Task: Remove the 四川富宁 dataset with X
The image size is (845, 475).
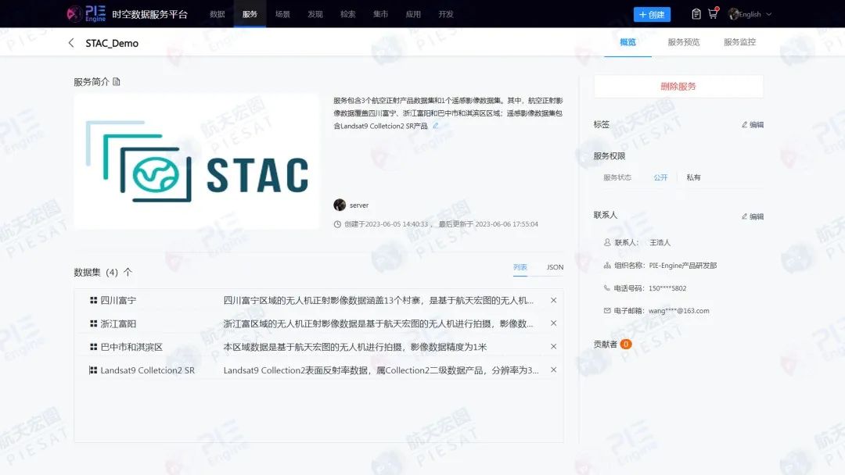Action: [x=553, y=300]
